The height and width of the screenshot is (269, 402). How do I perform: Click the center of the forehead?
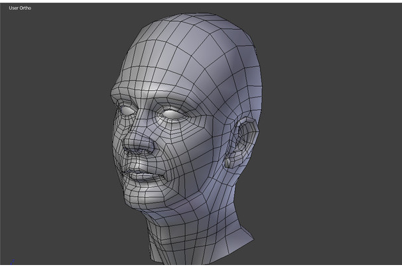click(x=156, y=73)
